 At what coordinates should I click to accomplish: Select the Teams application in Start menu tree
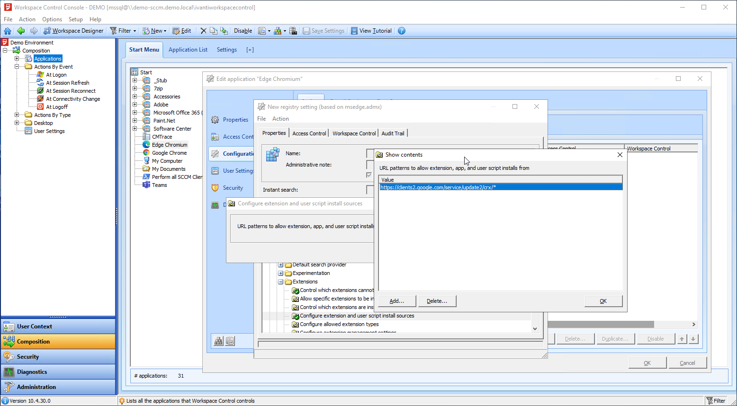pos(159,185)
